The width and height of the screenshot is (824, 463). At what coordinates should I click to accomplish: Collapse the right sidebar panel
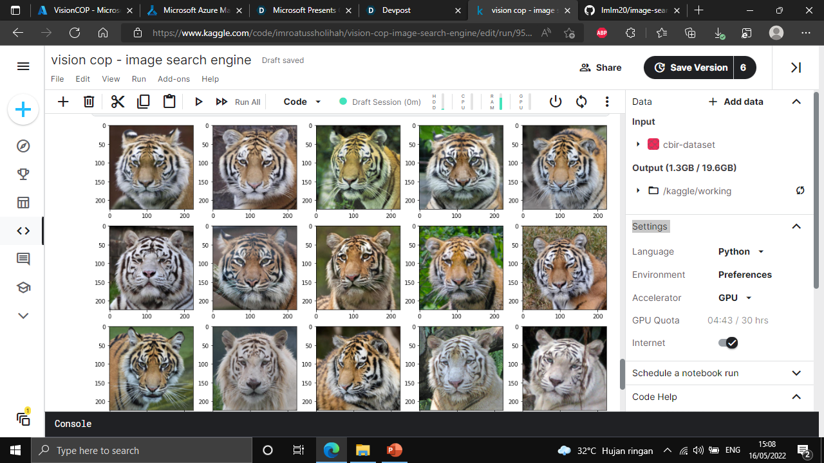click(796, 68)
